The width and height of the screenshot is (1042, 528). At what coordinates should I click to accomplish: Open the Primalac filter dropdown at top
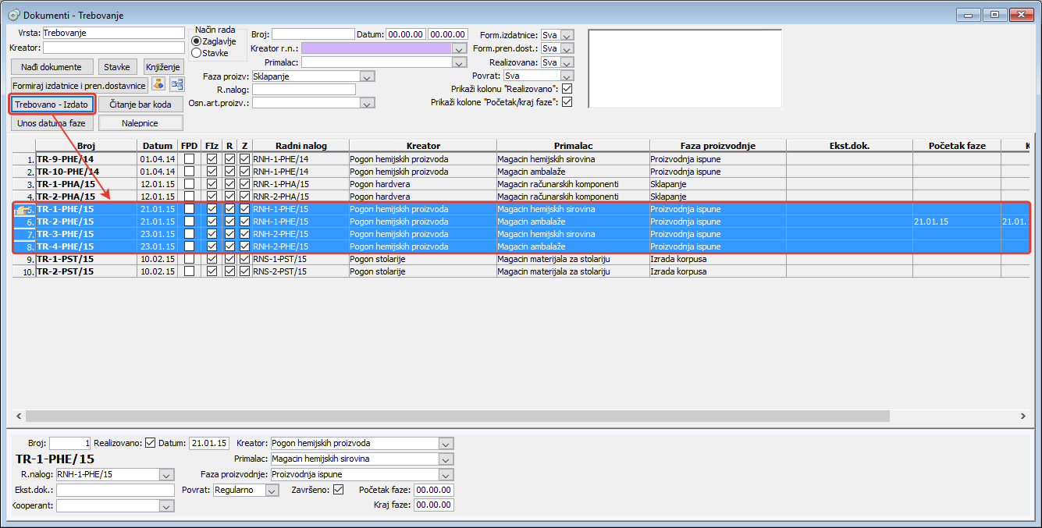[x=460, y=62]
